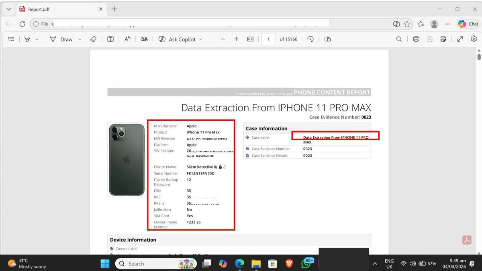Viewport: 482px width, 271px height.
Task: Open Task View from the taskbar
Action: [x=206, y=263]
